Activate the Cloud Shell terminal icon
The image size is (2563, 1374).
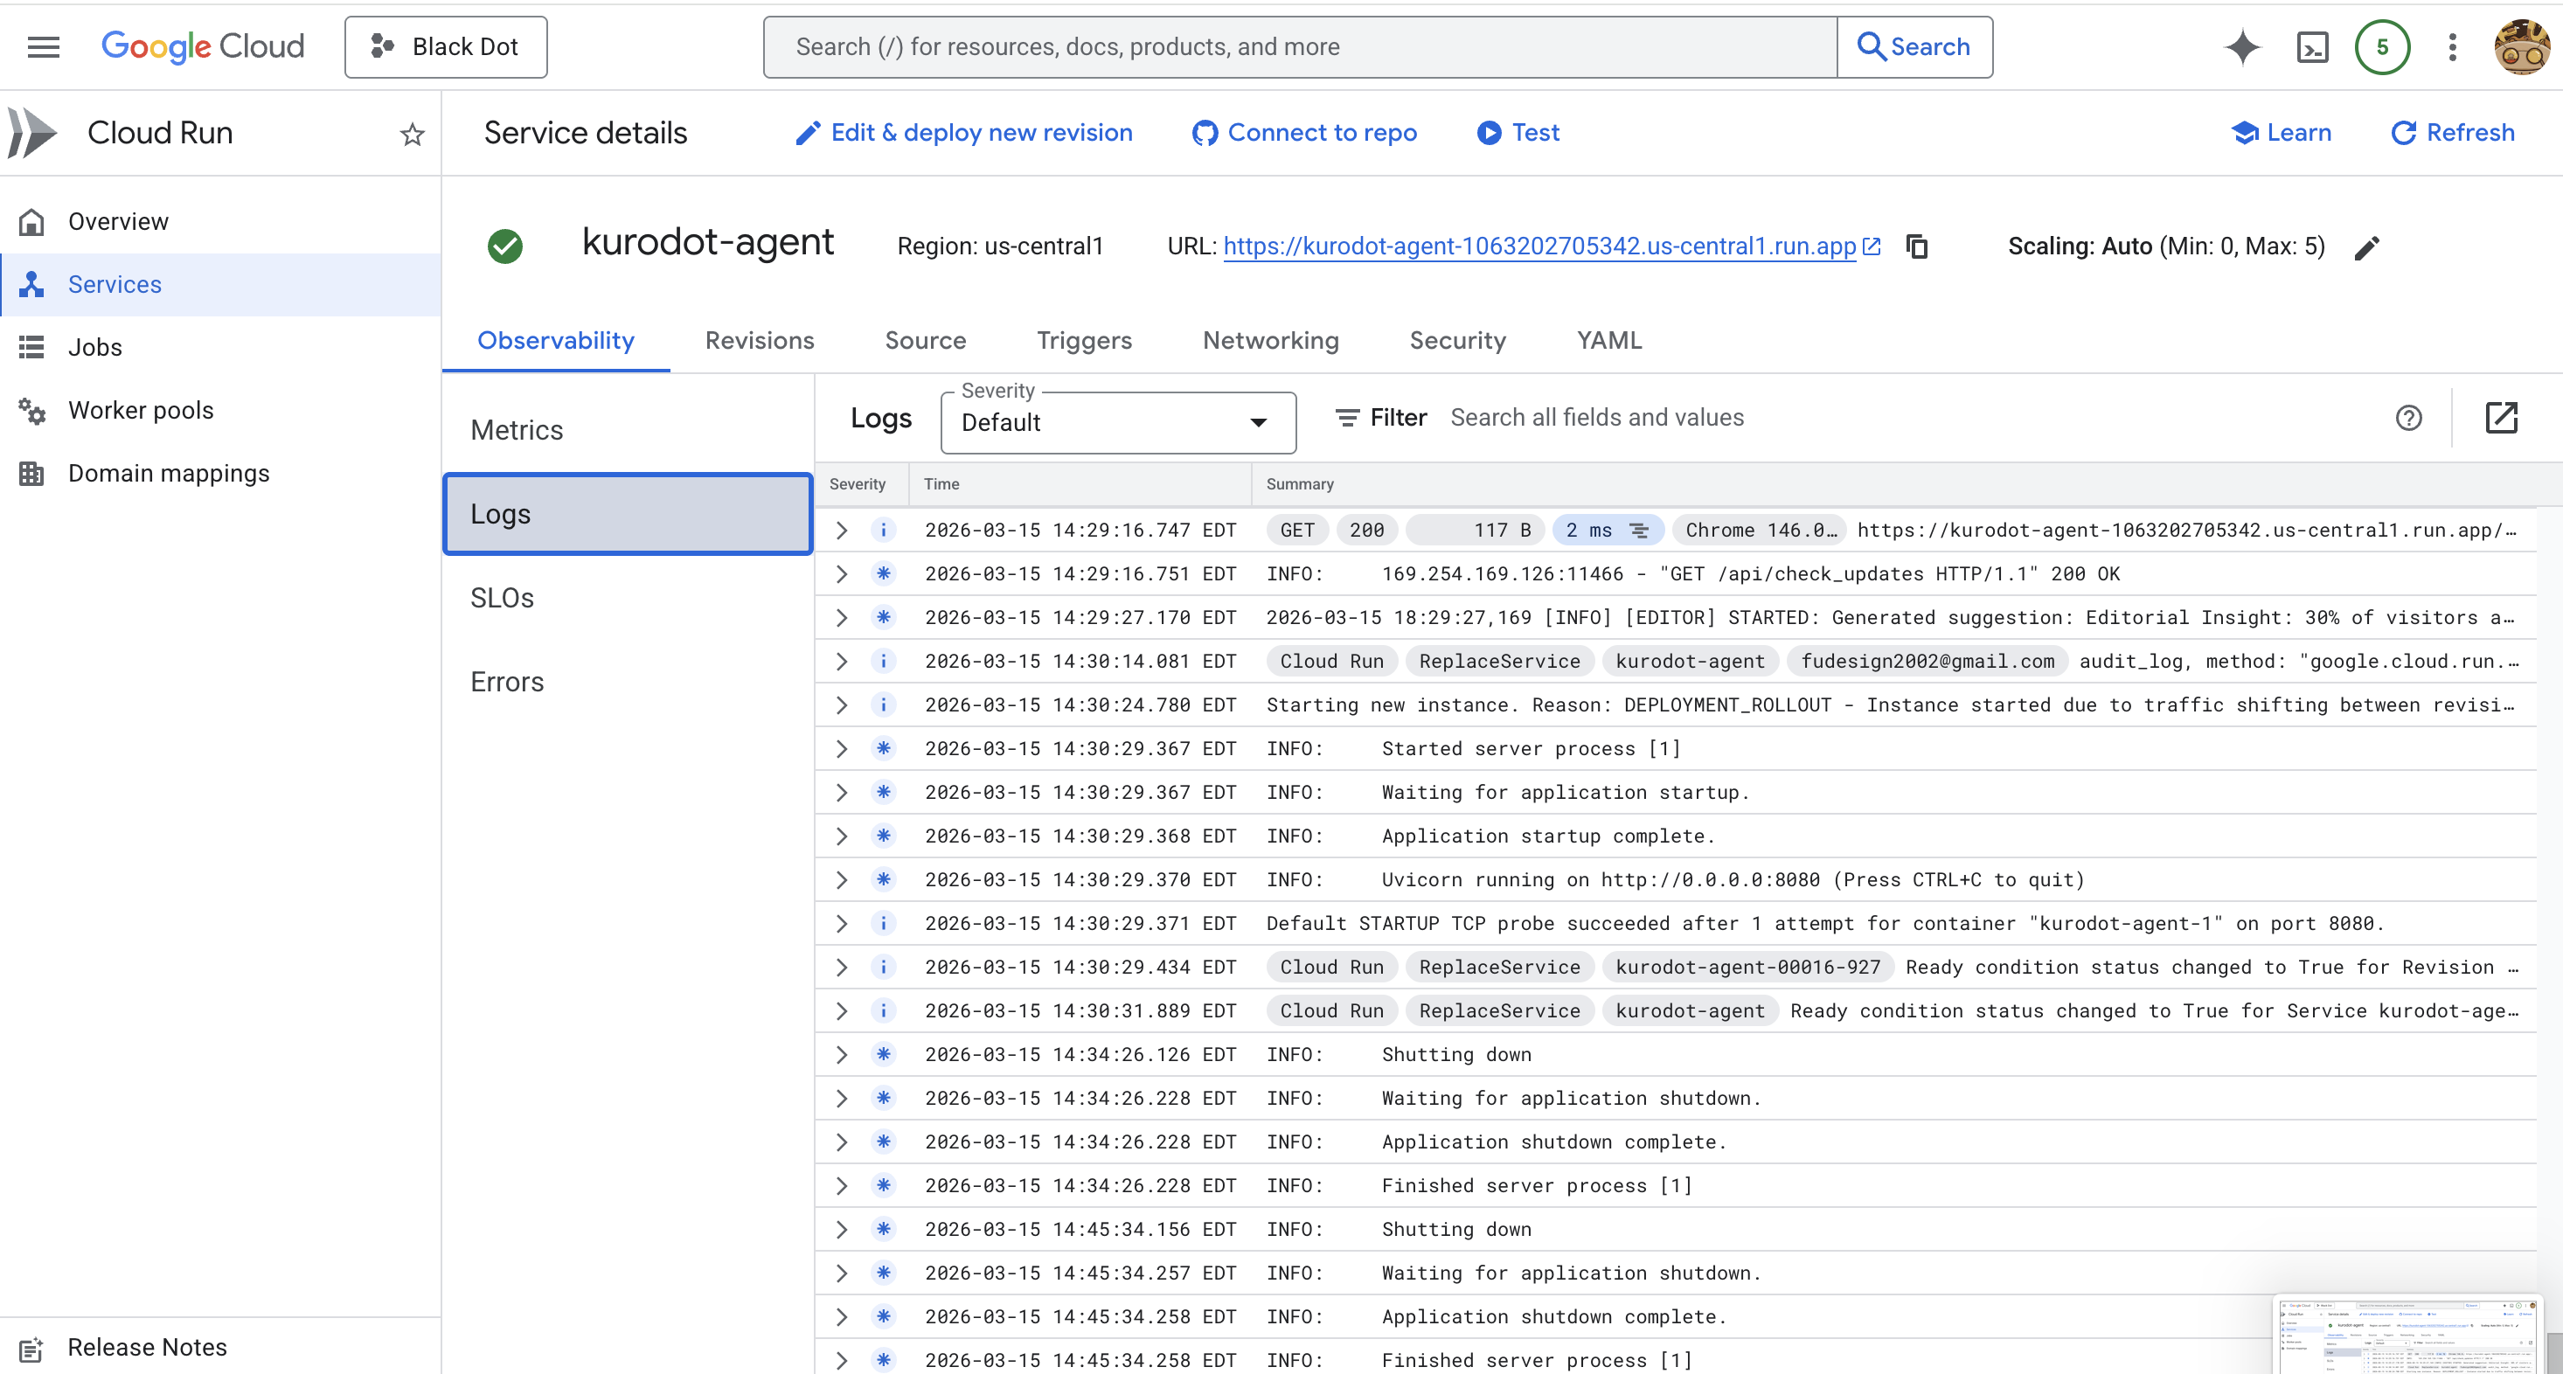(x=2311, y=47)
